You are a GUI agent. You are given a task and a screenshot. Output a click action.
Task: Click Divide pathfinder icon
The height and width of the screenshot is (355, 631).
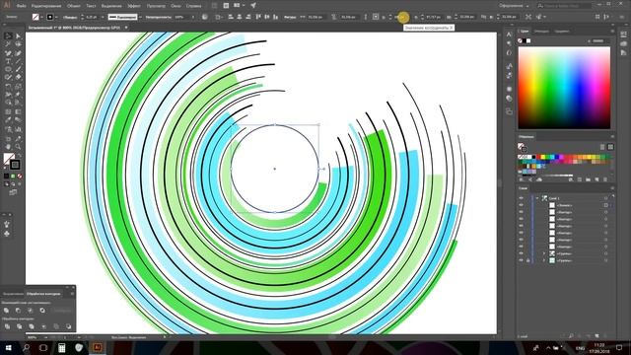(x=7, y=326)
